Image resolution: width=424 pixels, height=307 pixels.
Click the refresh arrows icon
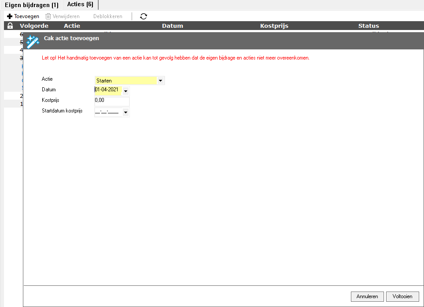[144, 16]
